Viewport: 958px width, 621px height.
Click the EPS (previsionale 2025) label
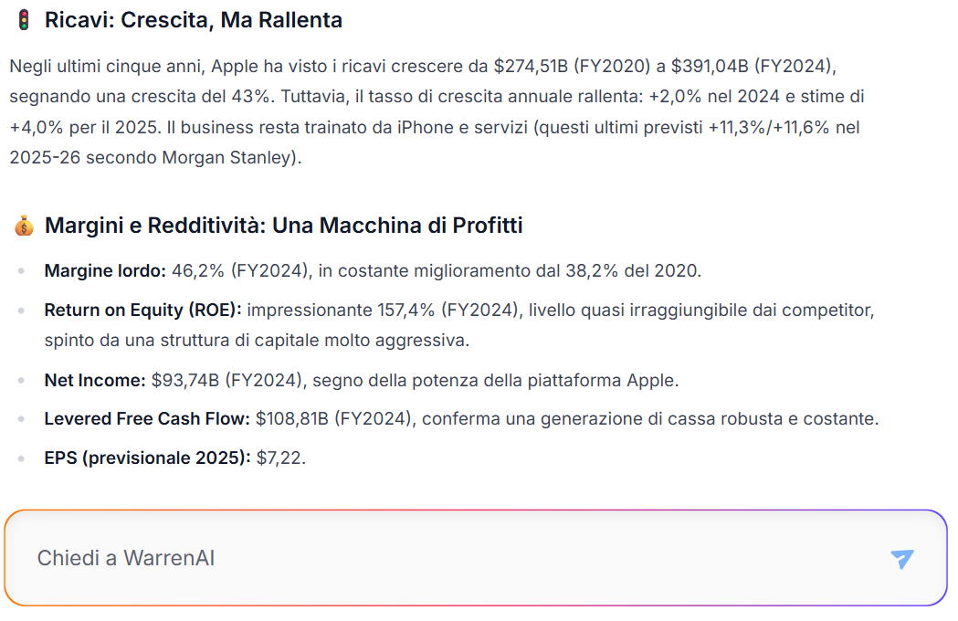coord(147,458)
